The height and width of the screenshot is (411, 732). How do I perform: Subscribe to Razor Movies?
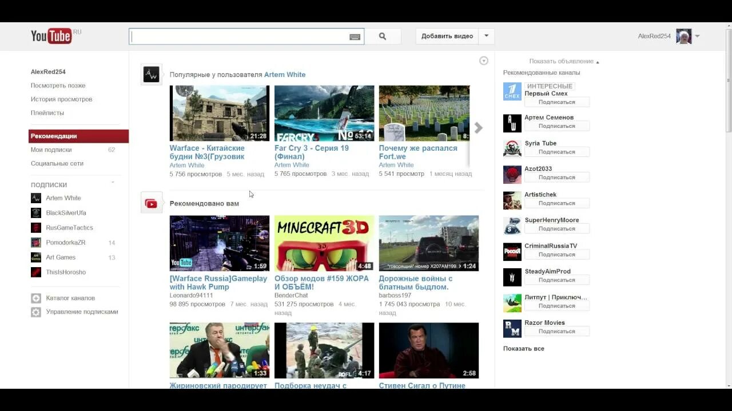pyautogui.click(x=557, y=331)
